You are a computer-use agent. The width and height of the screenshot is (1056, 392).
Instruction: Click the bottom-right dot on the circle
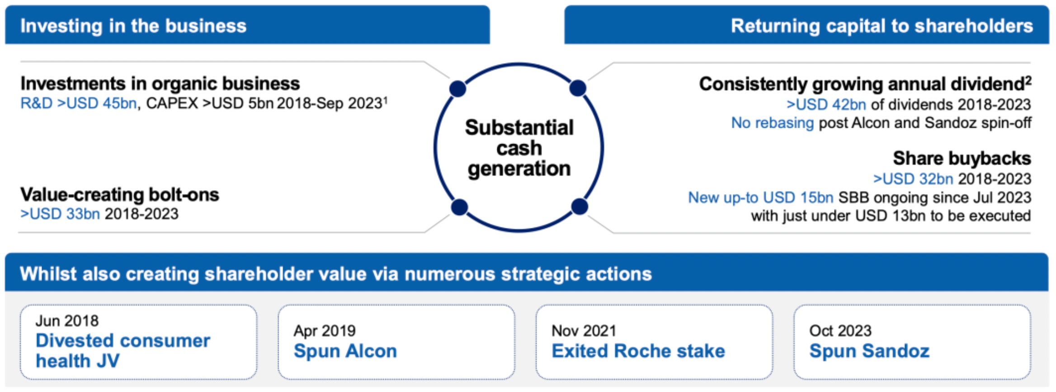click(580, 206)
